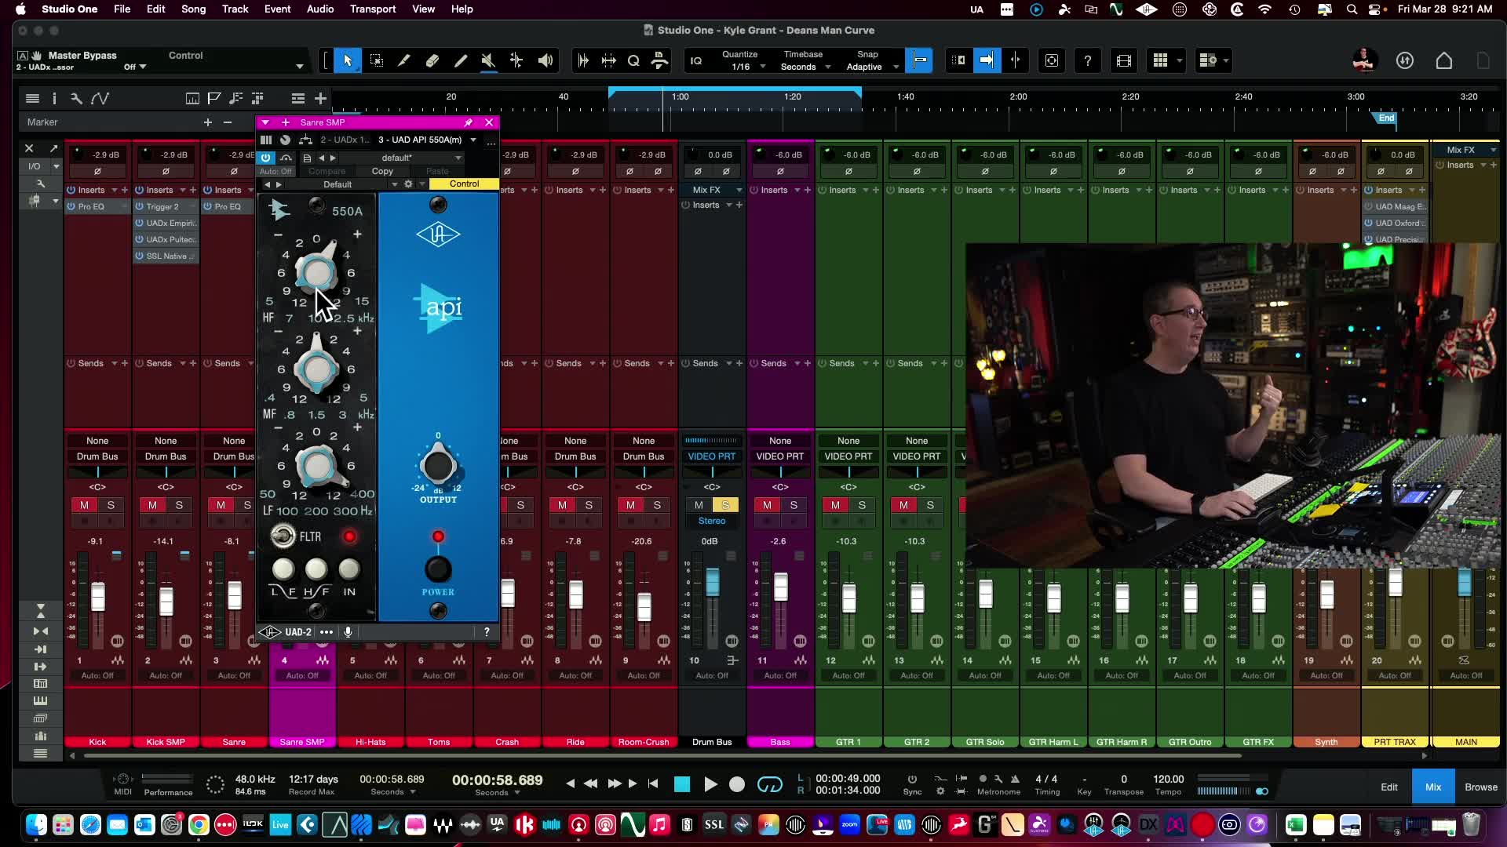
Task: Switch to the Browse tab
Action: point(1481,787)
